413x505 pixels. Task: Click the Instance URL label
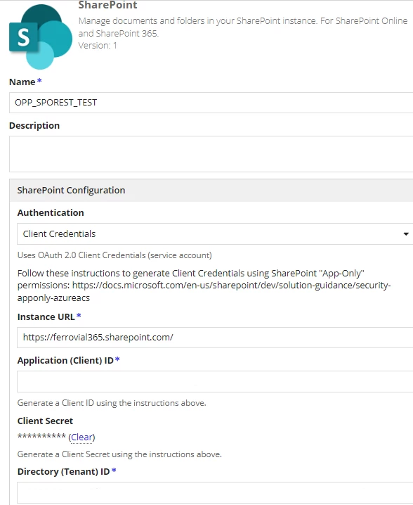[46, 317]
